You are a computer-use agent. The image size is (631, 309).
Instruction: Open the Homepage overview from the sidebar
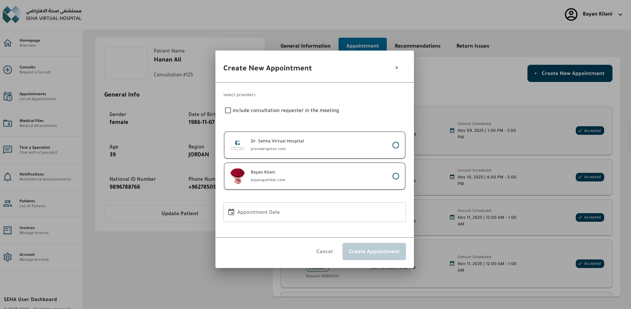pyautogui.click(x=8, y=43)
